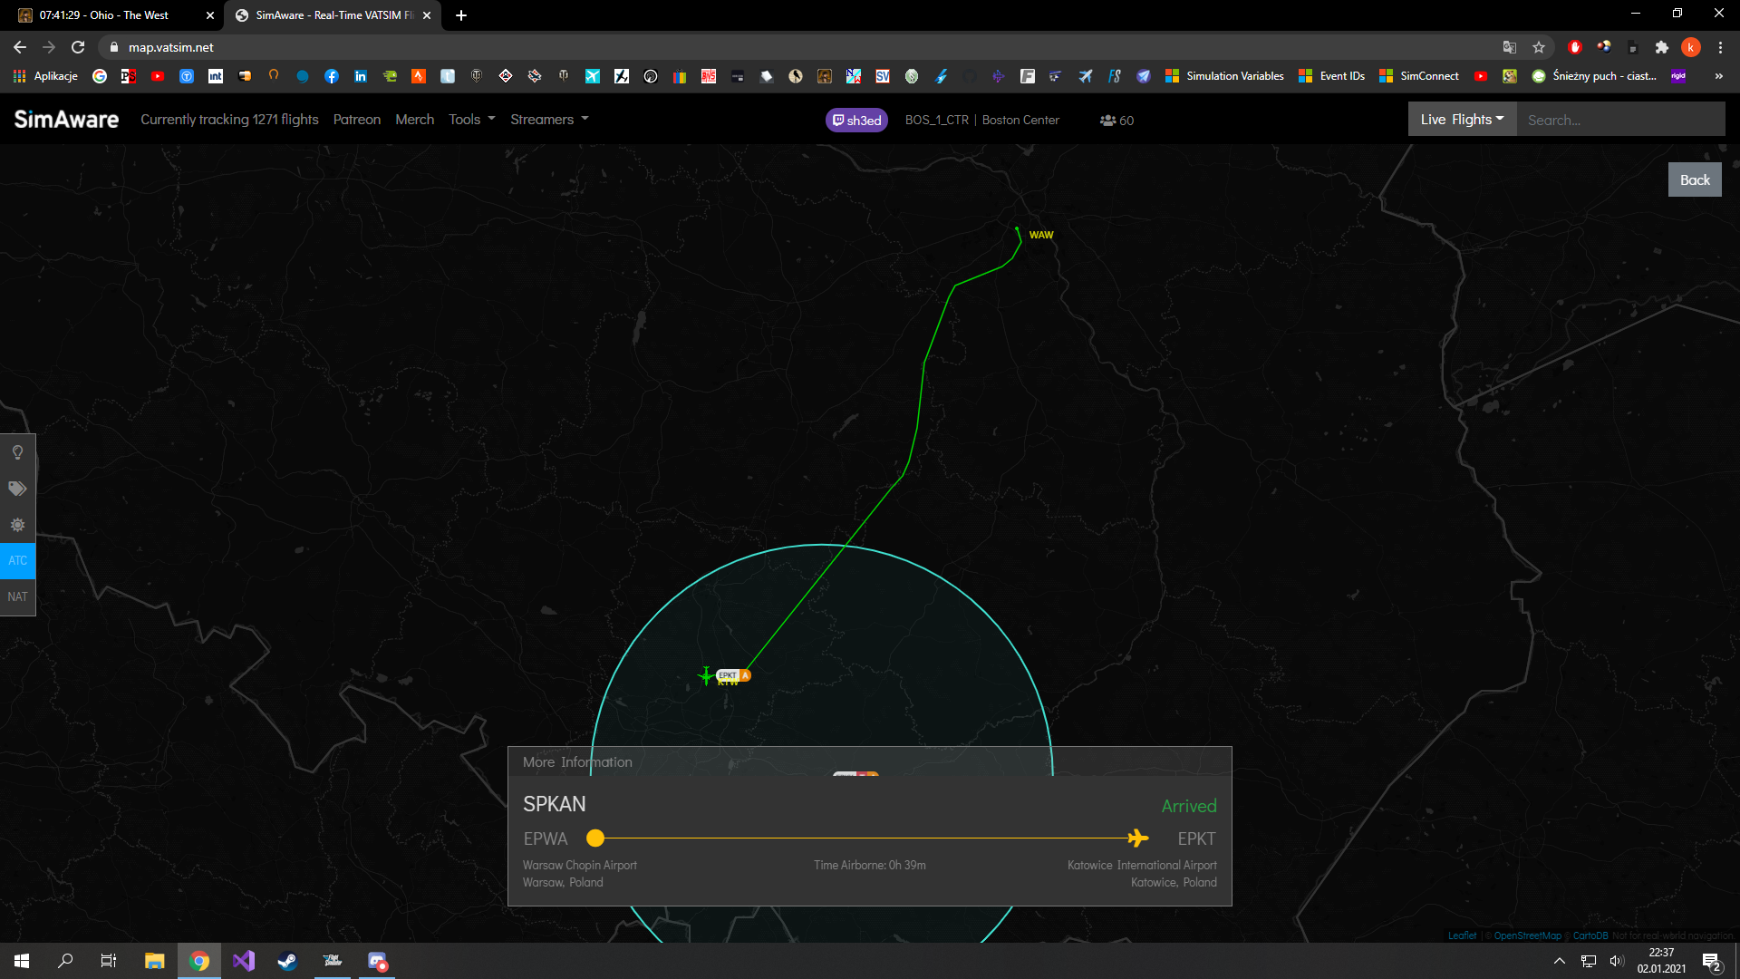Open the Patreon menu link

pos(356,120)
